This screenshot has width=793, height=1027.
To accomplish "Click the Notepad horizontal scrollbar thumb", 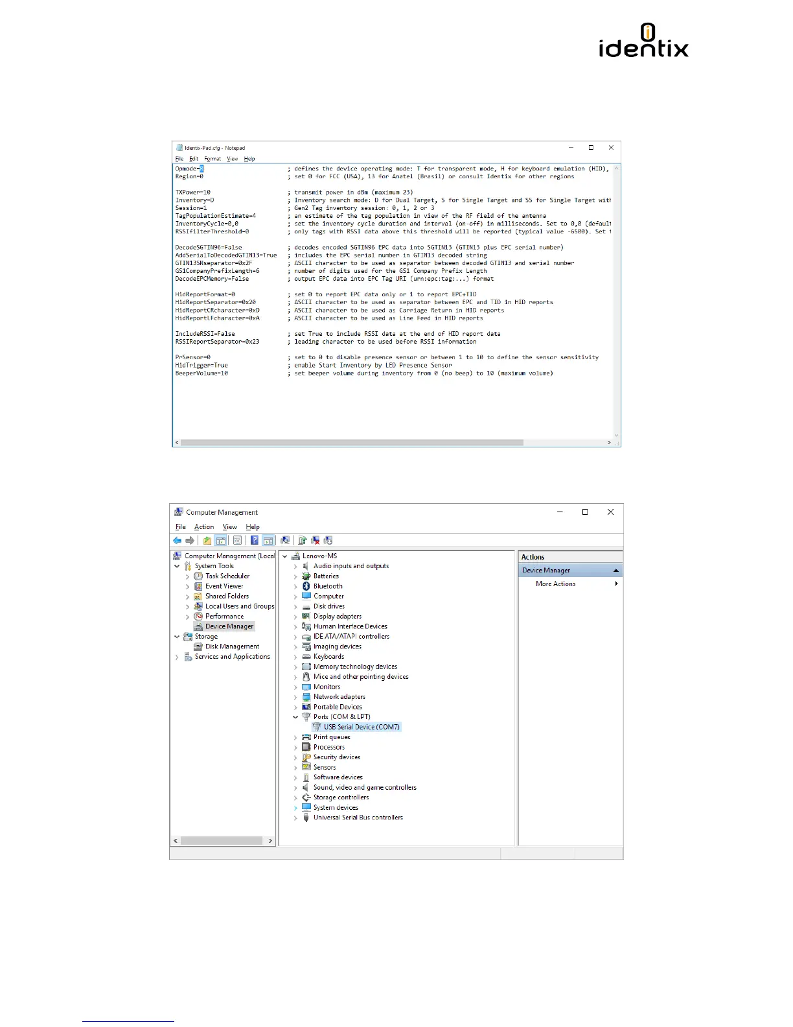I will (x=352, y=442).
